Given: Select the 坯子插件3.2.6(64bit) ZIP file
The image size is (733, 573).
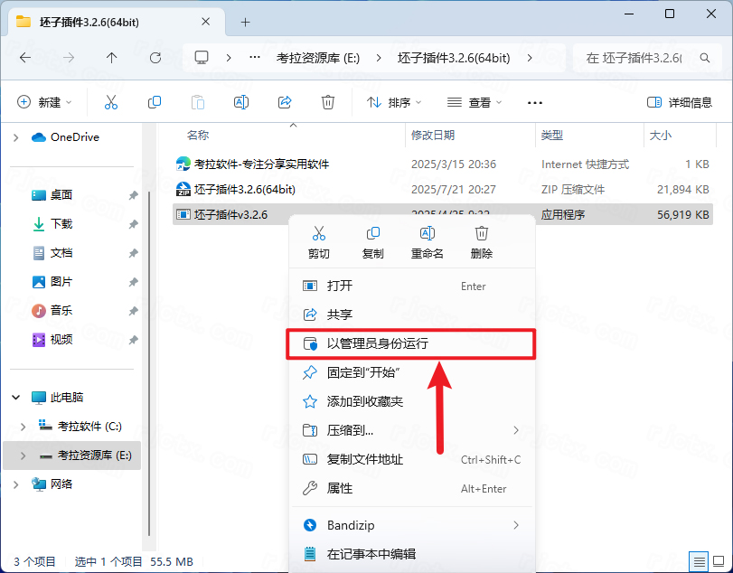Looking at the screenshot, I should click(443, 189).
